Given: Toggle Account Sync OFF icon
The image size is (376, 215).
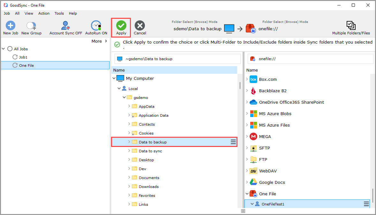Looking at the screenshot, I should (65, 25).
